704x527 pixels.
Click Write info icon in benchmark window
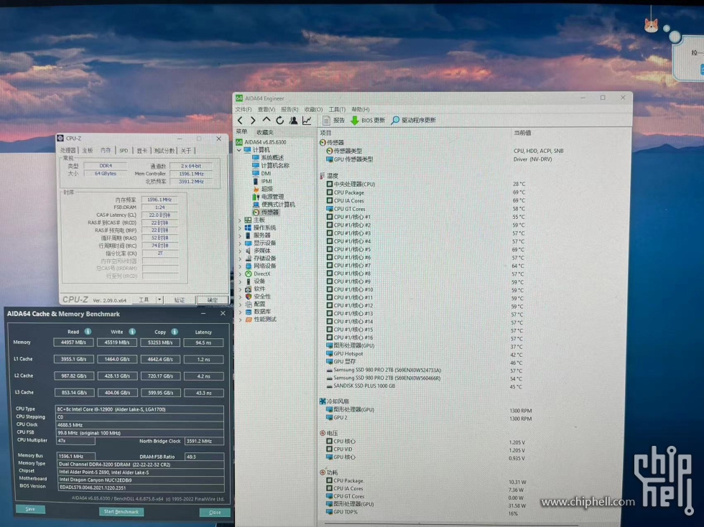(x=132, y=331)
